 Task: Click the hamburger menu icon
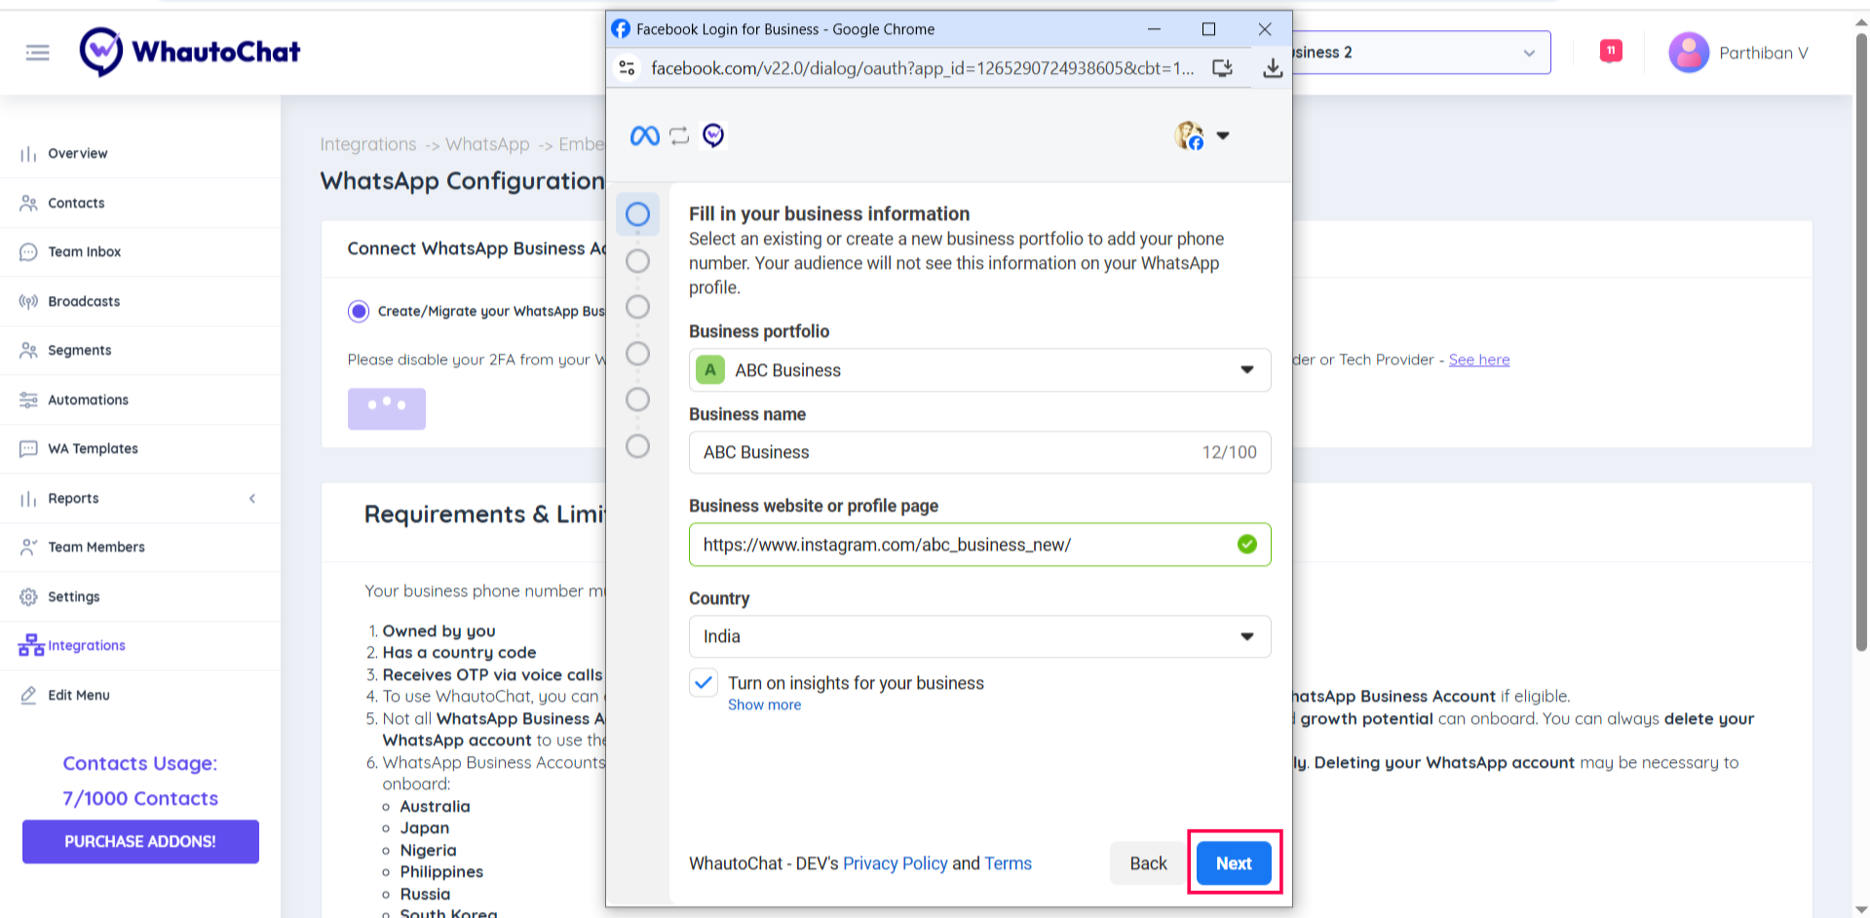coord(37,53)
